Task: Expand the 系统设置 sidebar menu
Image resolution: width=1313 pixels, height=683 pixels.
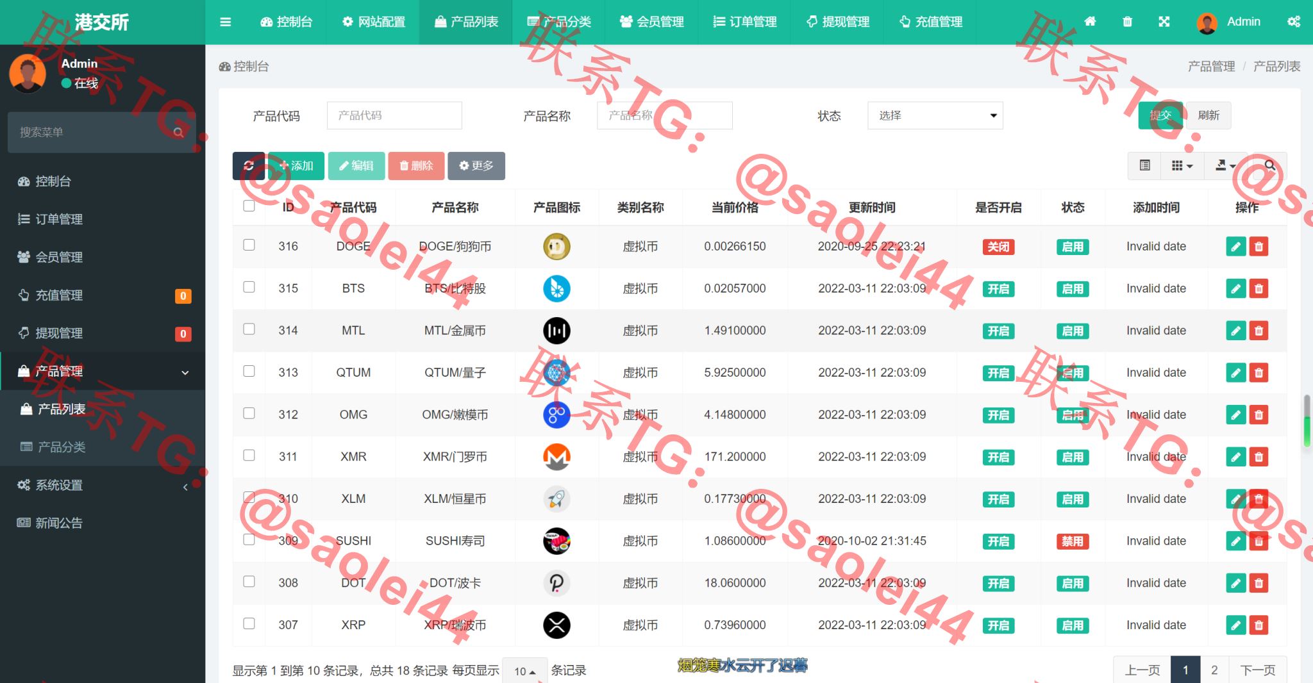Action: (x=103, y=486)
